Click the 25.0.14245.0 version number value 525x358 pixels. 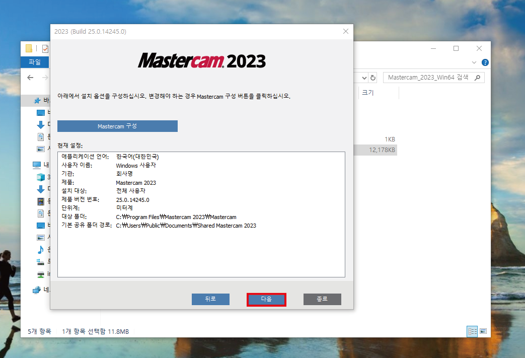point(132,200)
